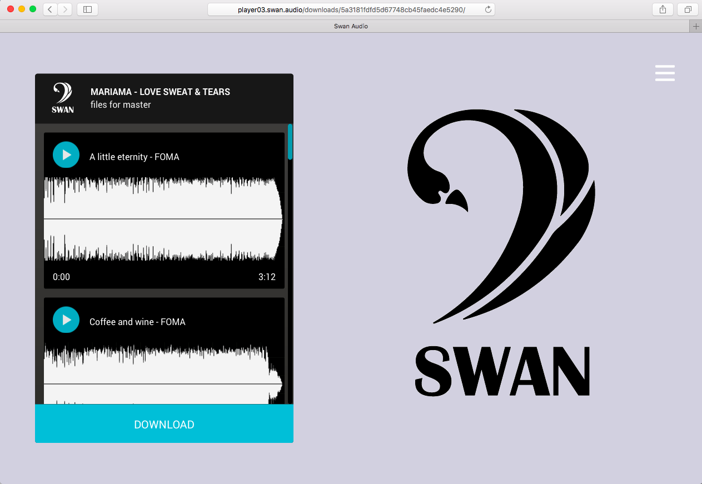
Task: Select the 'Swan Audio' tab
Action: (351, 26)
